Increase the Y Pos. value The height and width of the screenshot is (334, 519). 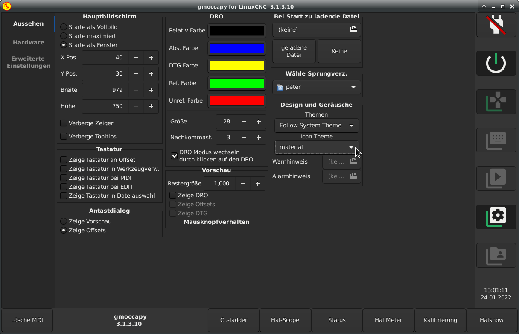[x=151, y=74]
